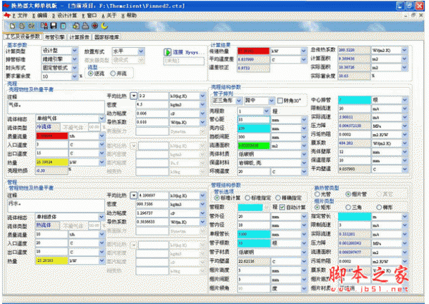Open the 正三角形 tube arrangement dropdown
The width and height of the screenshot is (429, 304).
point(239,101)
